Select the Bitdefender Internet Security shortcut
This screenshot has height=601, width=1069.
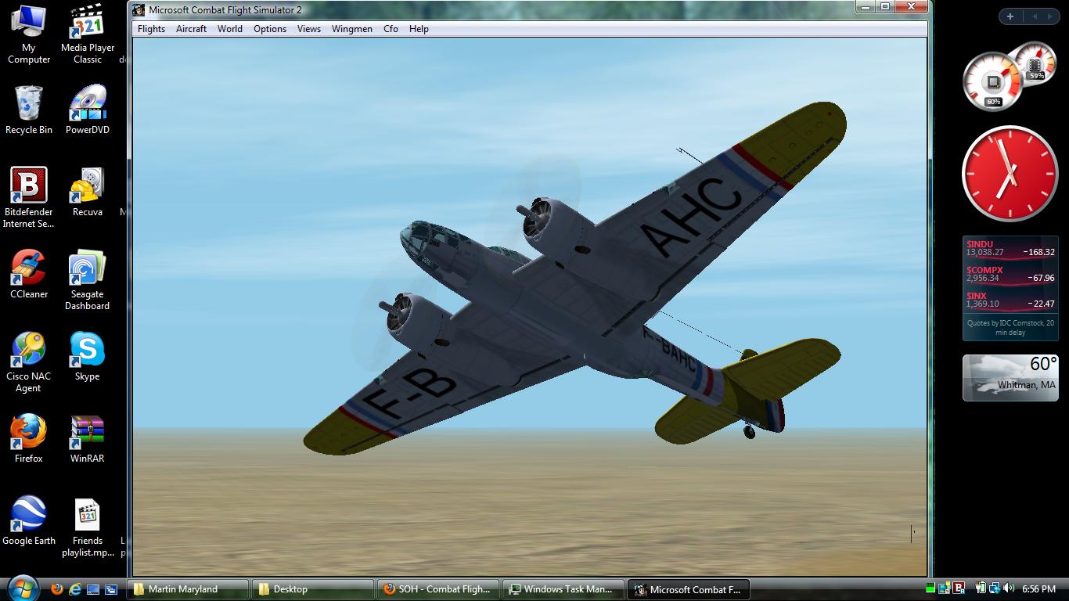29,196
